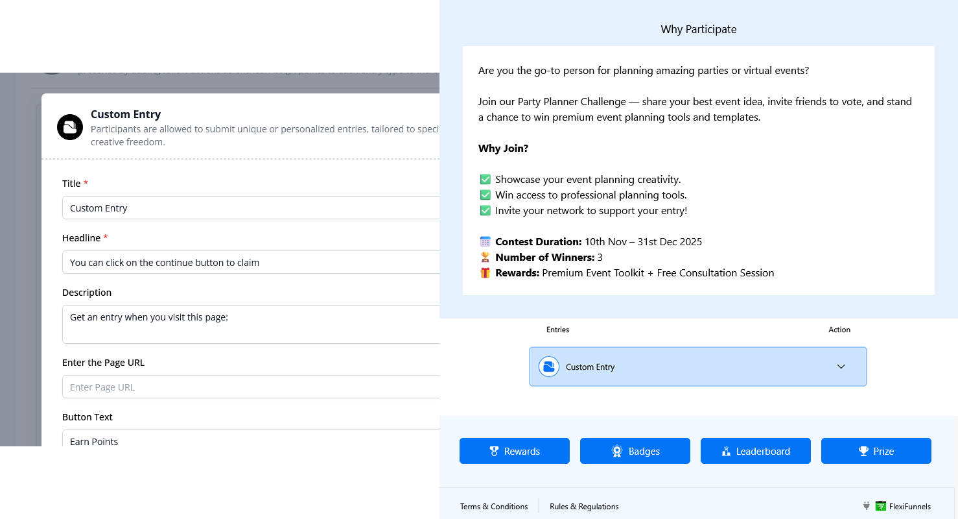The image size is (958, 519).
Task: Click the "Button Text" field label
Action: [88, 417]
